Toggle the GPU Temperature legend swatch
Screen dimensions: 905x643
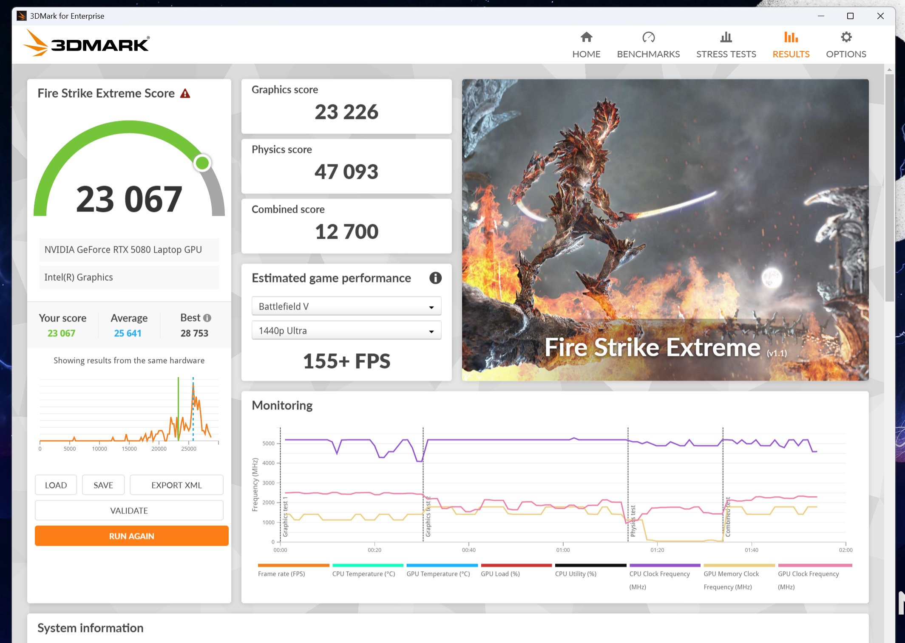[x=442, y=565]
